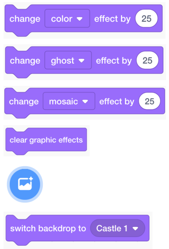Click 'effect by' text on mosaic block

pyautogui.click(x=117, y=102)
